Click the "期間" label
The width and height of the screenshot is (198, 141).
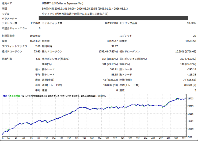pyautogui.click(x=4, y=9)
